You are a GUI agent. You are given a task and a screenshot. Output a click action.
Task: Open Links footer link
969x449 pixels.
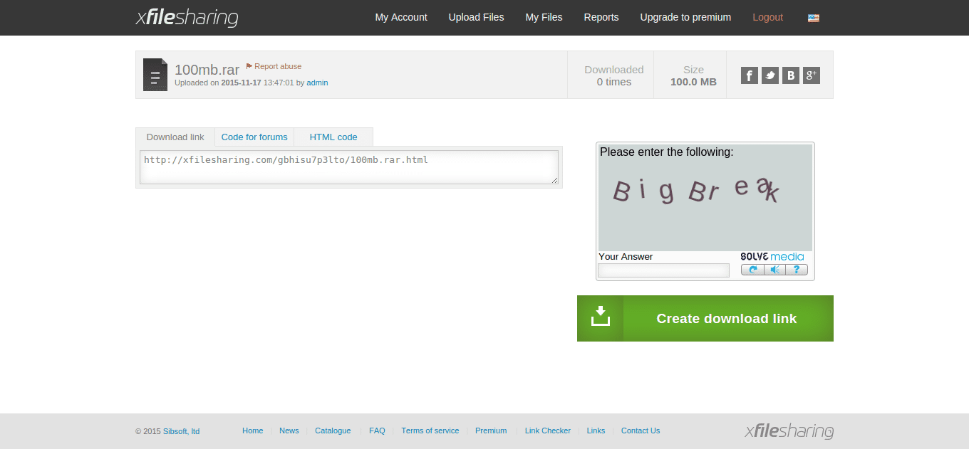pos(596,430)
